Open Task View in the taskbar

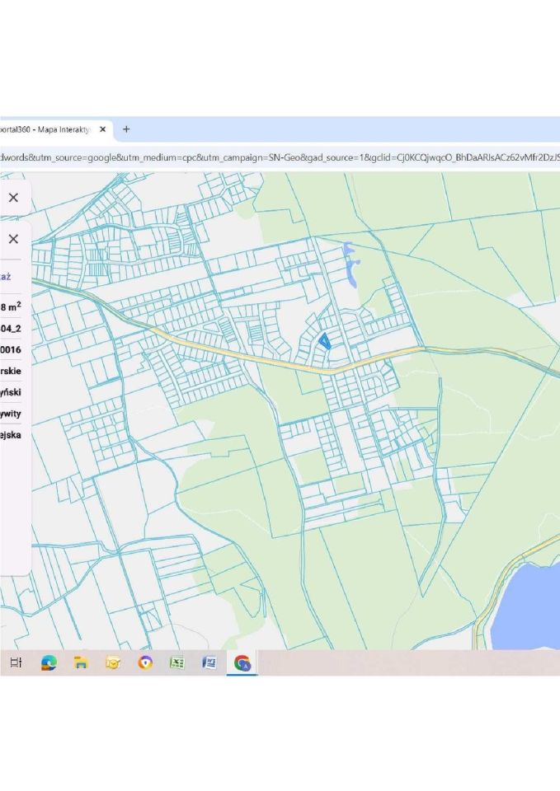16,662
